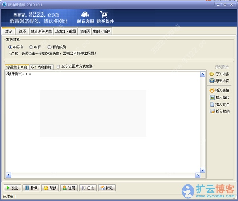The height and width of the screenshot is (201, 238).
Task: Switch to the 群发 tab
Action: point(8,31)
